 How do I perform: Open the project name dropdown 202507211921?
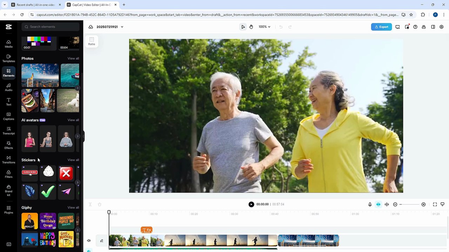(x=110, y=27)
